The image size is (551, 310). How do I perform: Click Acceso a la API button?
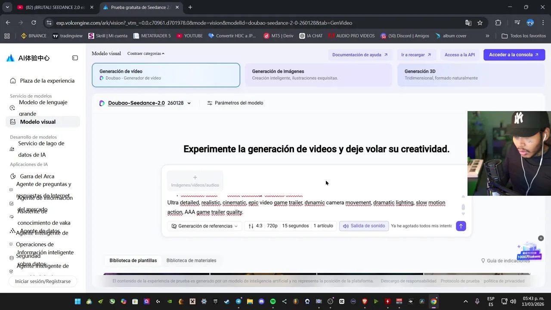tap(460, 55)
